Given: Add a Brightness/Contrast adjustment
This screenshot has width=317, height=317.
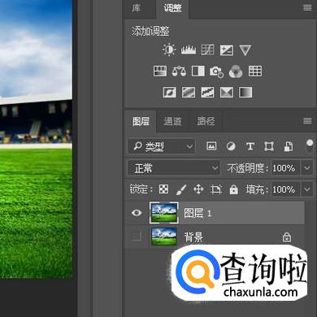Looking at the screenshot, I should (x=169, y=50).
